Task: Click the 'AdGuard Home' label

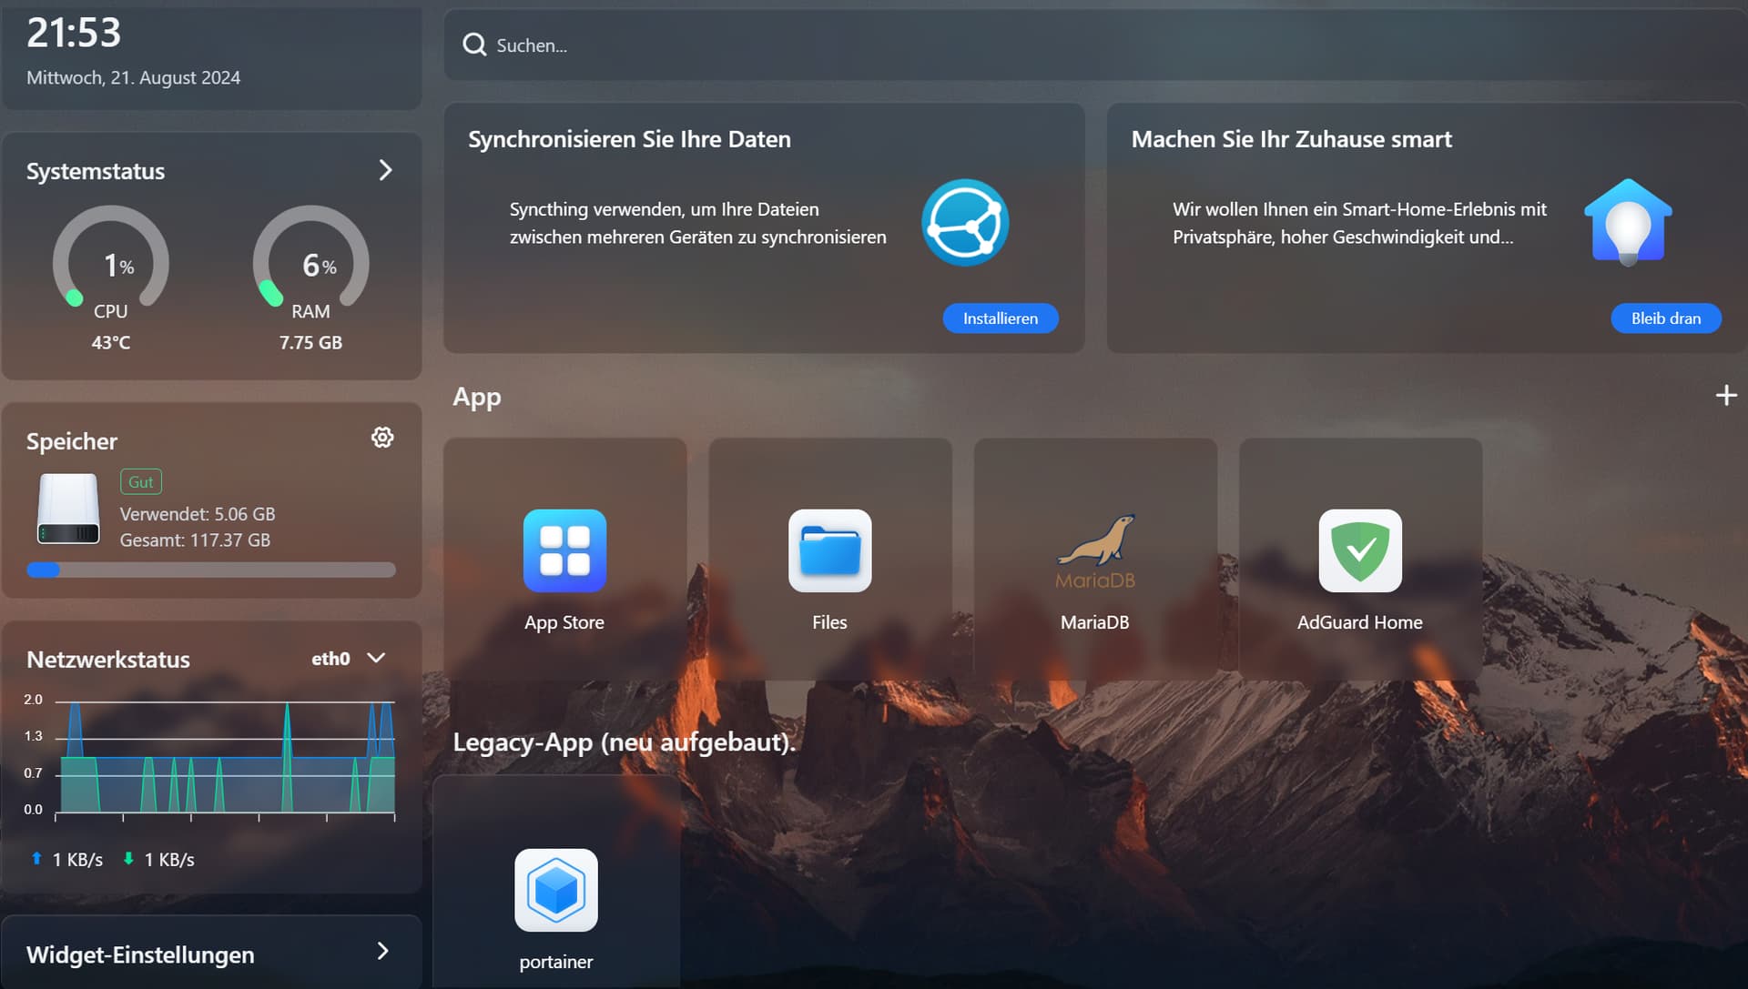Action: pyautogui.click(x=1360, y=622)
